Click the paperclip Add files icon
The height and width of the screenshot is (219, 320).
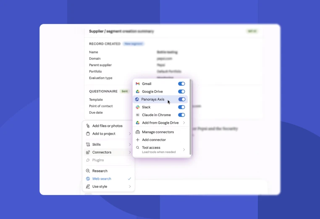click(88, 126)
